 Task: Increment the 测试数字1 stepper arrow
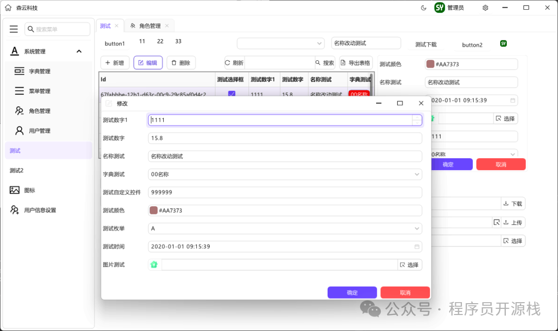click(417, 118)
